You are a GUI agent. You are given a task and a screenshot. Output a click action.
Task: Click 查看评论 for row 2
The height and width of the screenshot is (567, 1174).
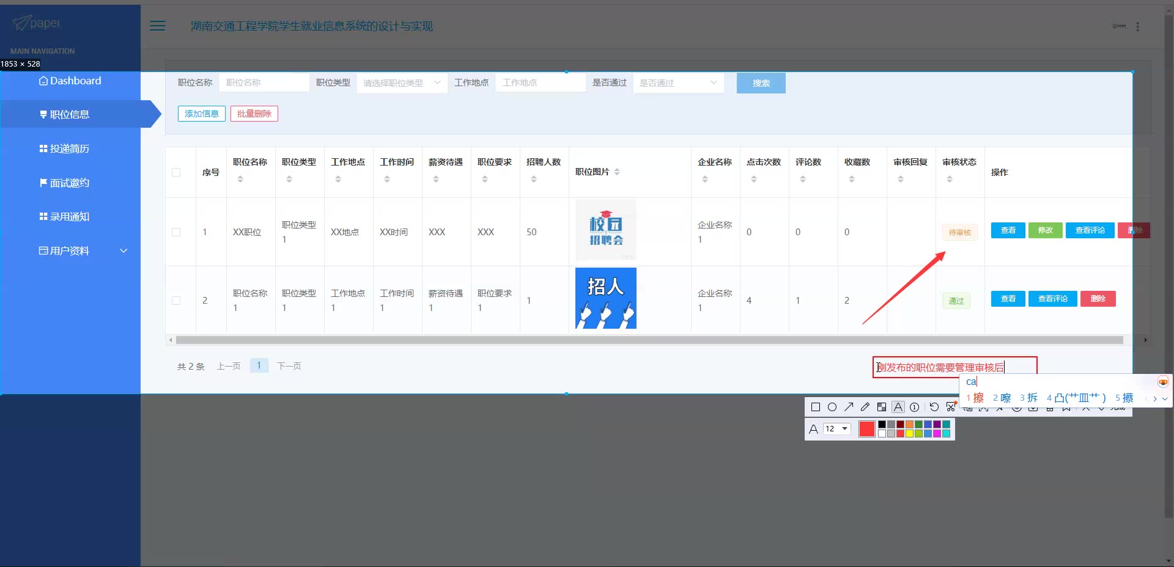tap(1053, 299)
